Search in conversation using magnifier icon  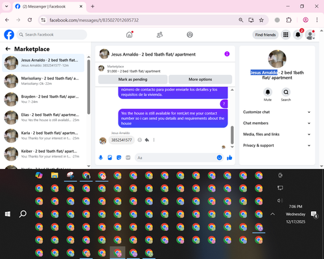286,92
